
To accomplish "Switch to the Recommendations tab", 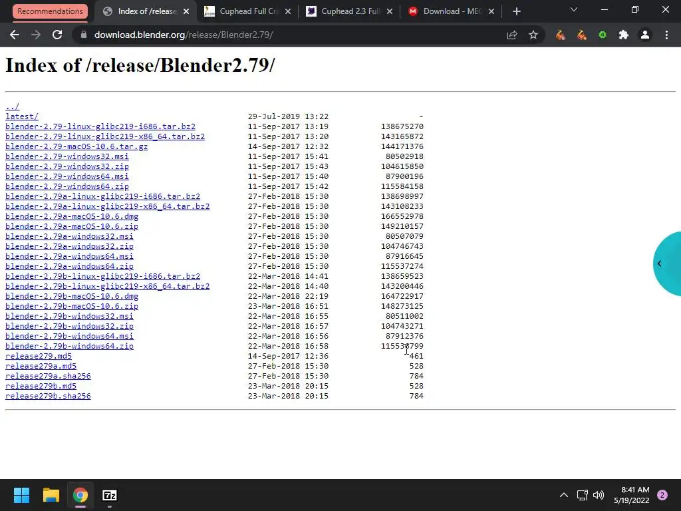I will point(50,11).
